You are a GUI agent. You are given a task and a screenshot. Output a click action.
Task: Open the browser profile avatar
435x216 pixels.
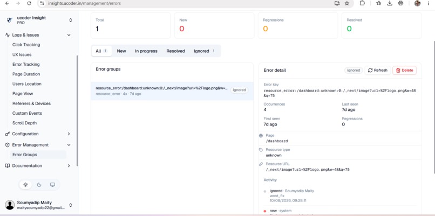417,3
